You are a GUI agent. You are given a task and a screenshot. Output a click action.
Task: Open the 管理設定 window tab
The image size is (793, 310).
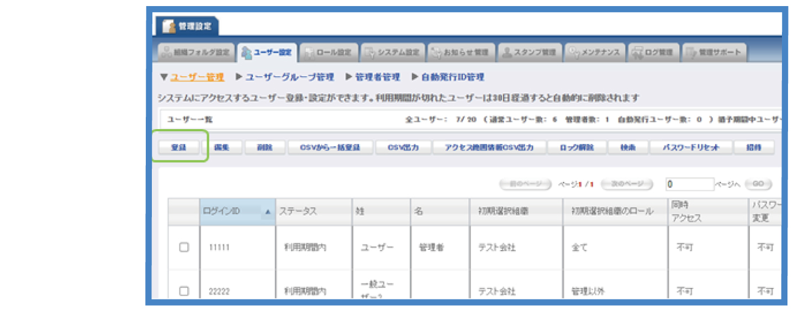[187, 26]
